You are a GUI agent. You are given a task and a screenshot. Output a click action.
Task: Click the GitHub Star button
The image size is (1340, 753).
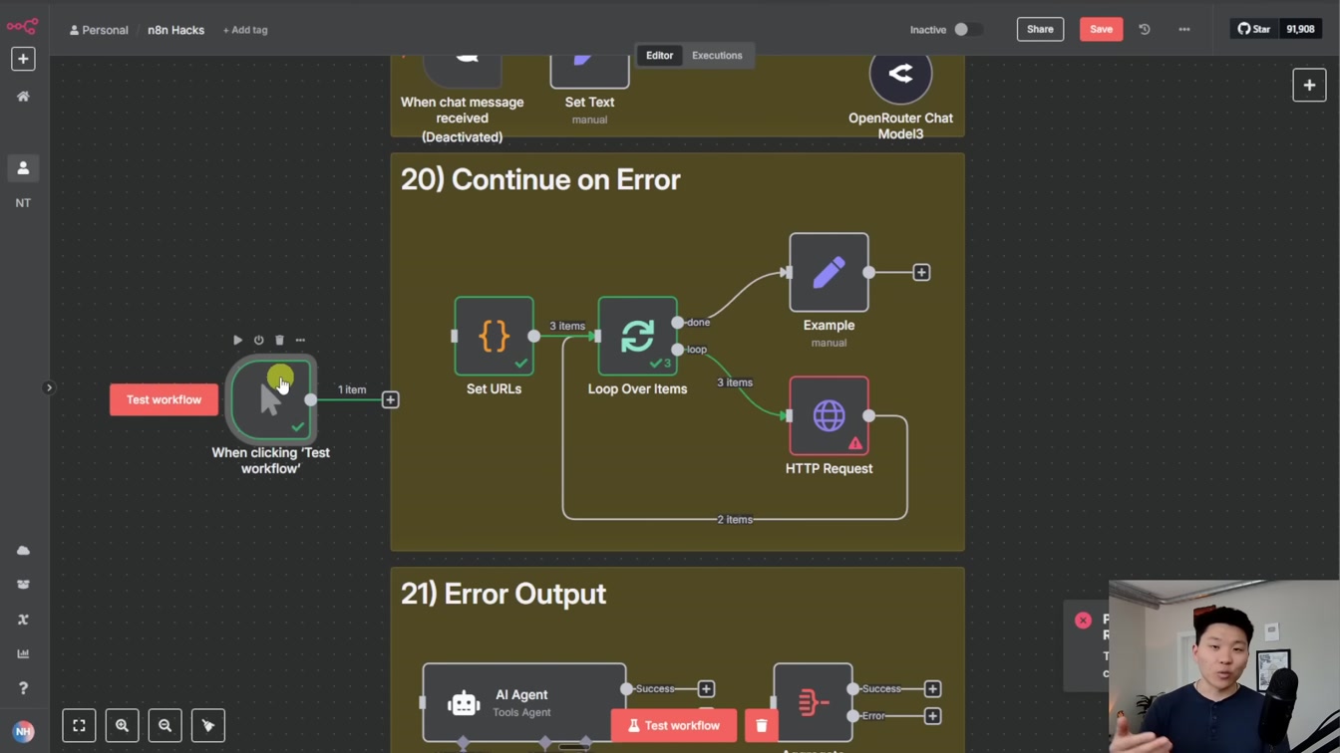tap(1254, 29)
